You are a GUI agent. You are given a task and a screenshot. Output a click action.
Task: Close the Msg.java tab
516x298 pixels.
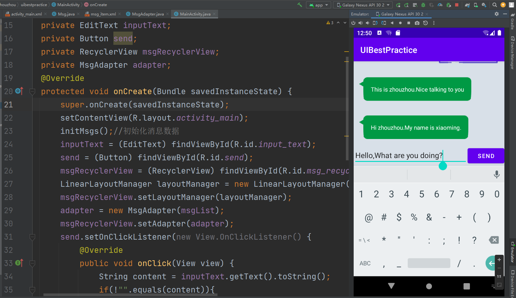pyautogui.click(x=78, y=14)
